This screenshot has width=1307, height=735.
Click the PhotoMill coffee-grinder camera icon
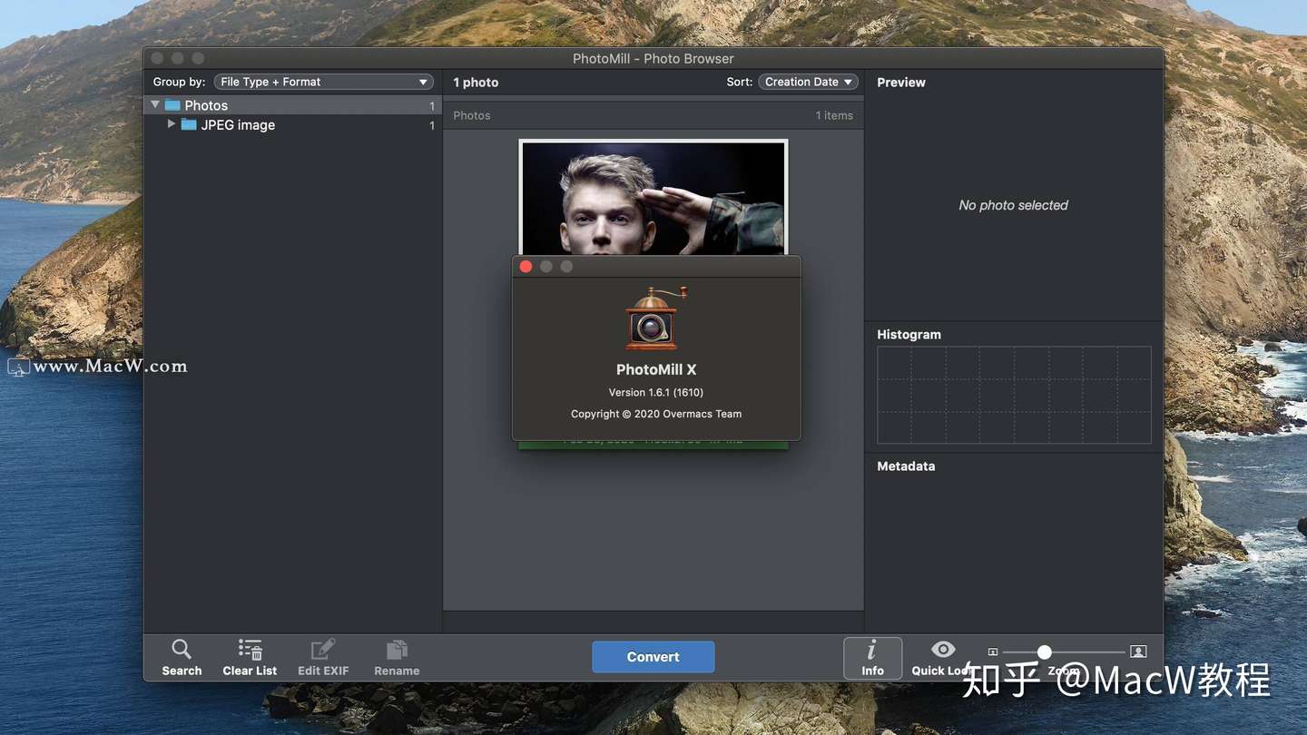click(x=655, y=318)
